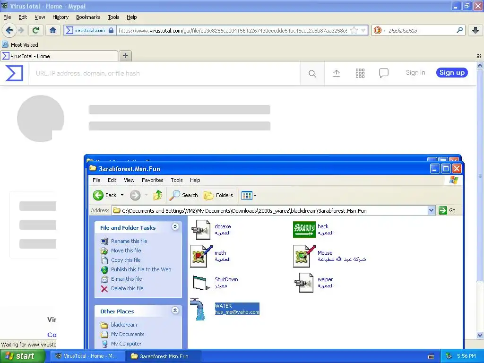This screenshot has height=363, width=484.
Task: Click the Sign up button
Action: tap(452, 72)
